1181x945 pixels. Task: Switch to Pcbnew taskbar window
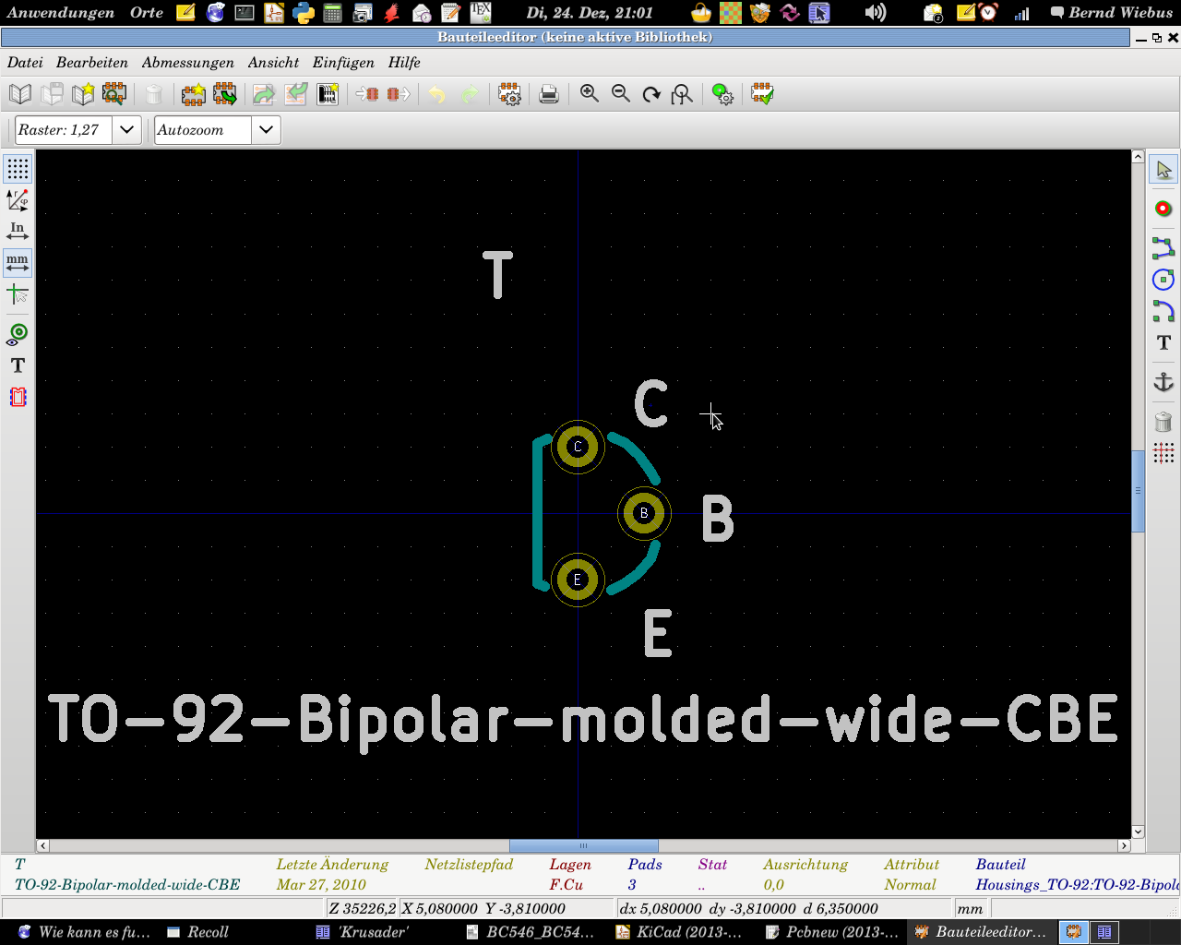(833, 932)
